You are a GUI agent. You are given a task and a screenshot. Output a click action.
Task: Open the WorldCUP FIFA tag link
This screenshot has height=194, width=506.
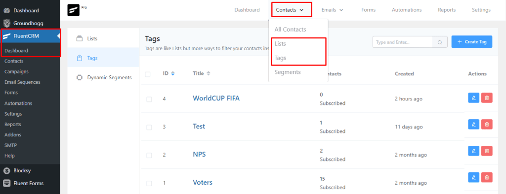click(216, 98)
